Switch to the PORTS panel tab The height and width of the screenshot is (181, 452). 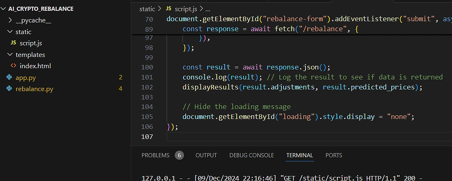click(334, 155)
